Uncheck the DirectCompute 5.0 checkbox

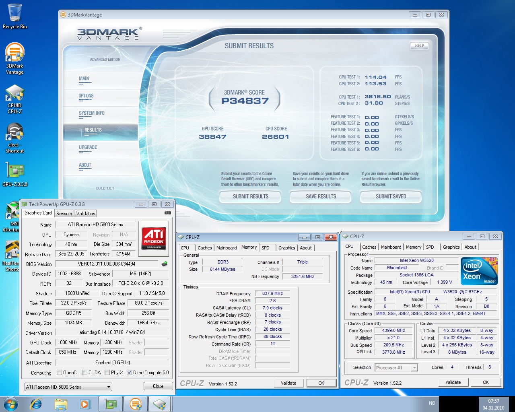pyautogui.click(x=129, y=373)
